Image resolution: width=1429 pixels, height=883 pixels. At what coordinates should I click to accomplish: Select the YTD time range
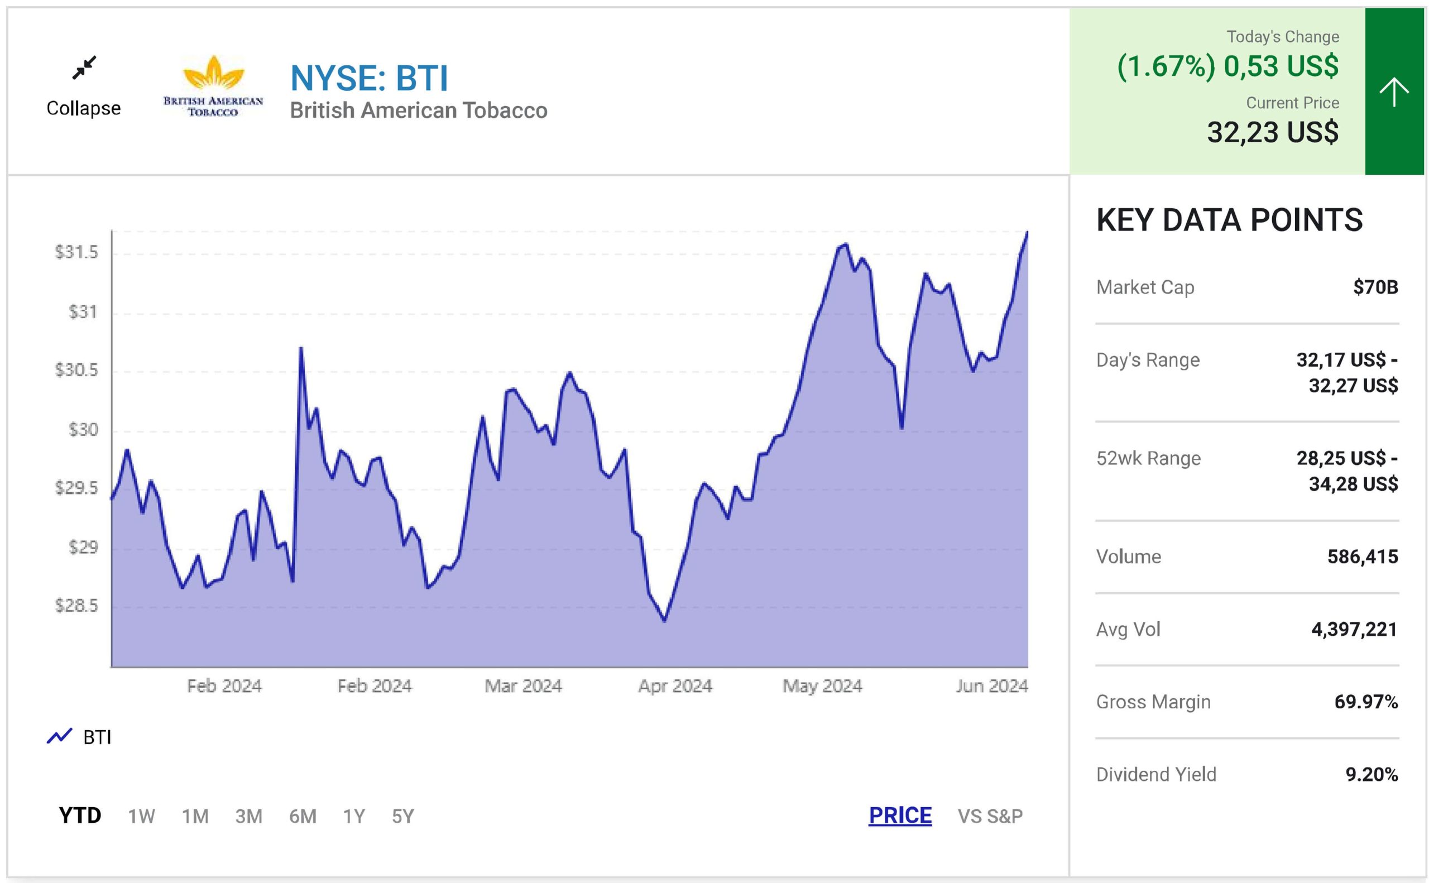pos(80,815)
